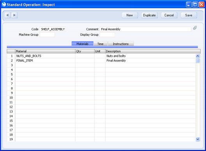This screenshot has width=206, height=151.
Task: Select row number 19 in grid
Action: point(11,139)
